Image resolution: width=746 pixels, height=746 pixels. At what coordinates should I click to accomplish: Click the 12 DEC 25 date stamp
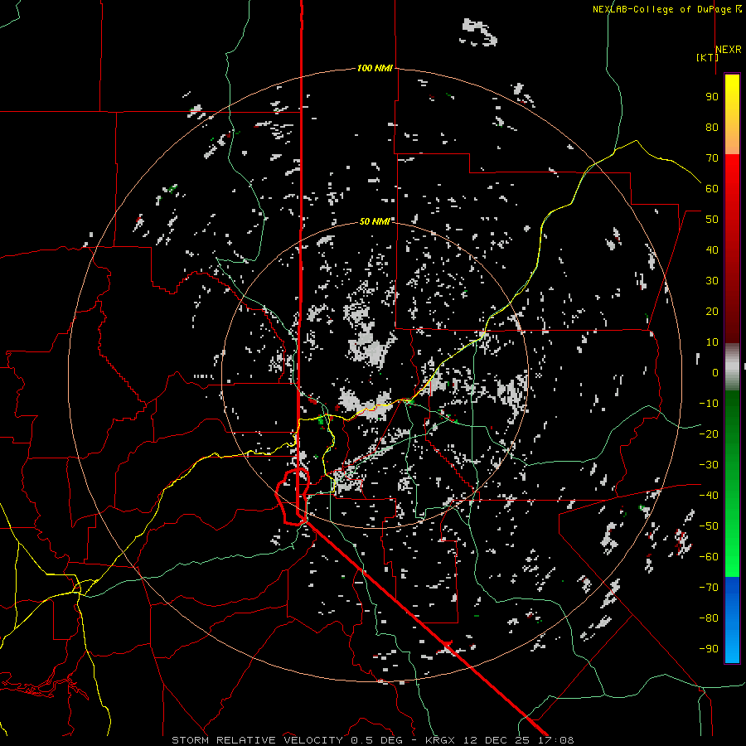[x=499, y=740]
